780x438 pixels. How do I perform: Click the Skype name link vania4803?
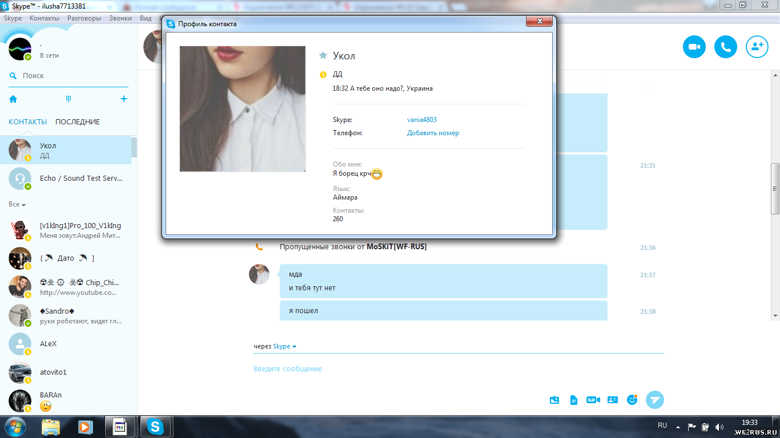[x=422, y=120]
